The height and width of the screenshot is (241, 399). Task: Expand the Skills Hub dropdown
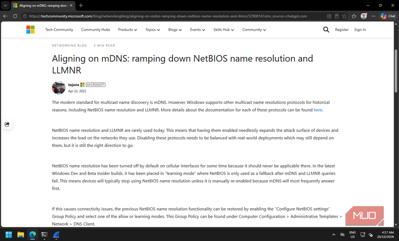click(x=223, y=29)
